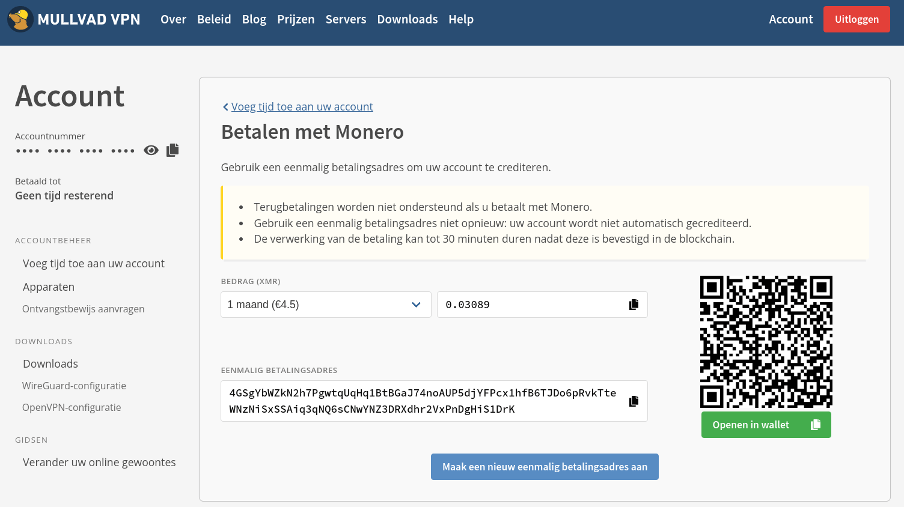Image resolution: width=904 pixels, height=507 pixels.
Task: Go to the Beleid page
Action: click(x=214, y=19)
